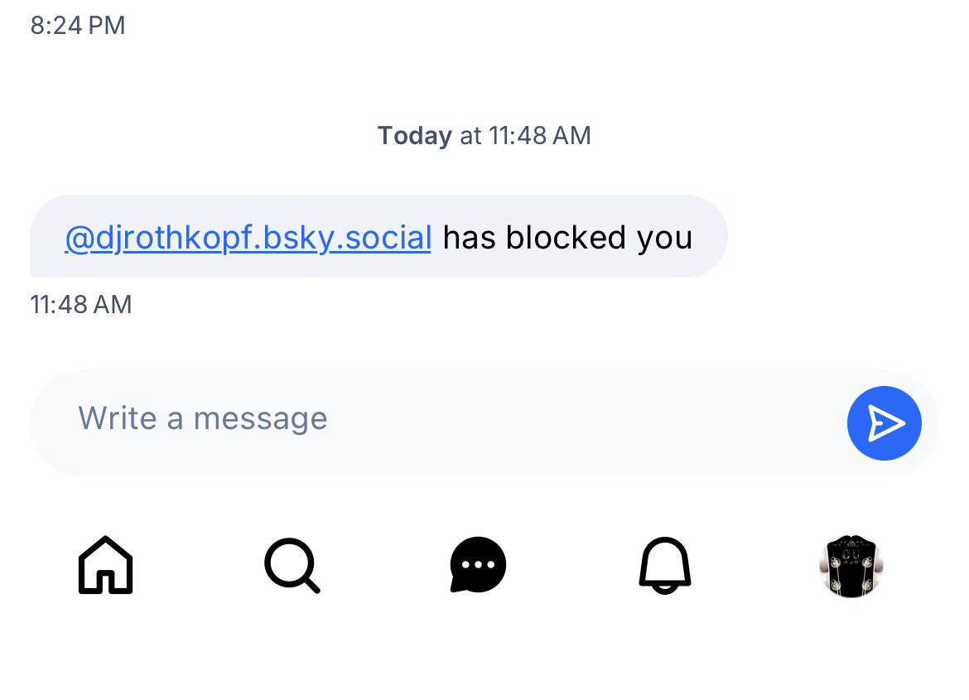Tap the speech bubble icon
The image size is (969, 700).
click(478, 565)
